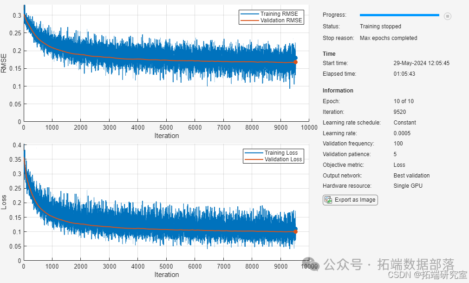Viewport: 469px width, 283px height.
Task: Click the stop training button icon
Action: 447,16
